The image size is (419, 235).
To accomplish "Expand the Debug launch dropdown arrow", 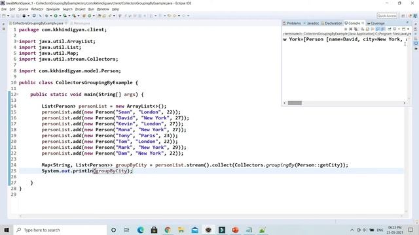I will point(51,16).
